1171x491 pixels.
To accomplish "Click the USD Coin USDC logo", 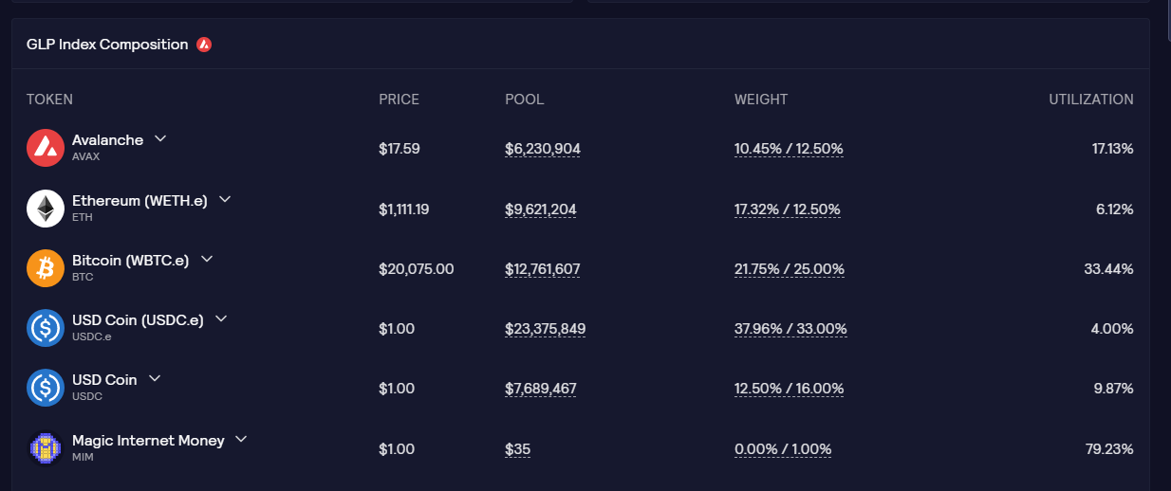I will tap(46, 388).
